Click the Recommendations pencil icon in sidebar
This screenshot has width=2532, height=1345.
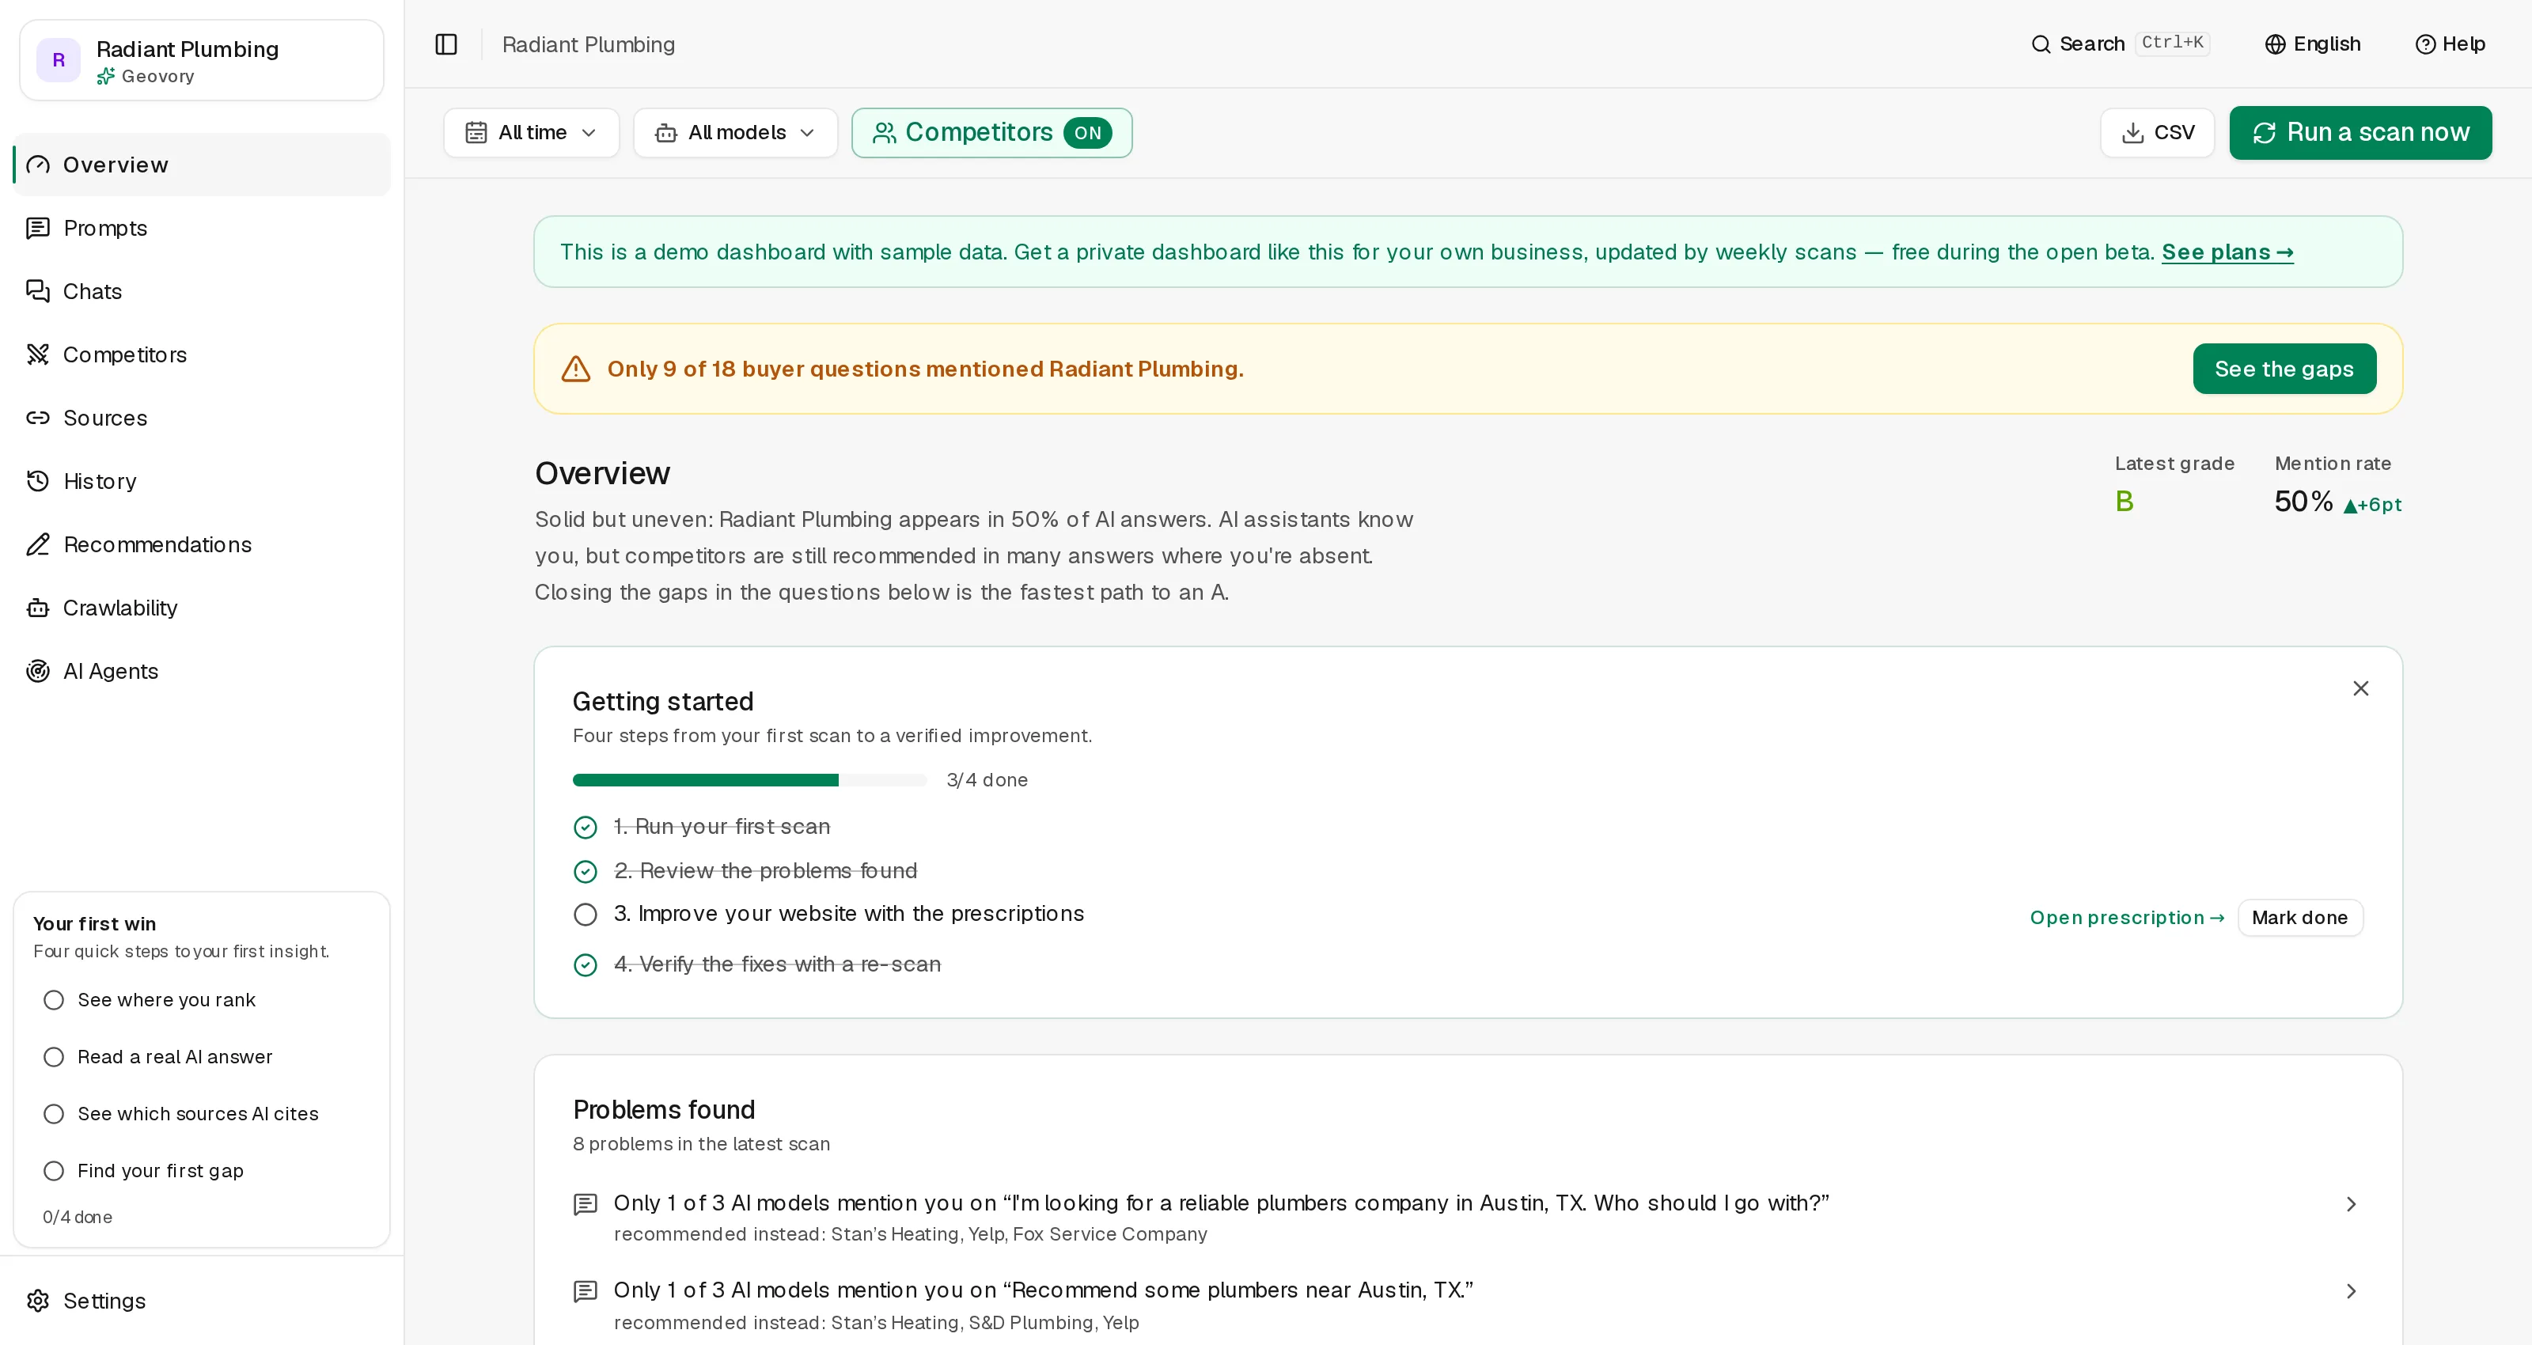[38, 544]
